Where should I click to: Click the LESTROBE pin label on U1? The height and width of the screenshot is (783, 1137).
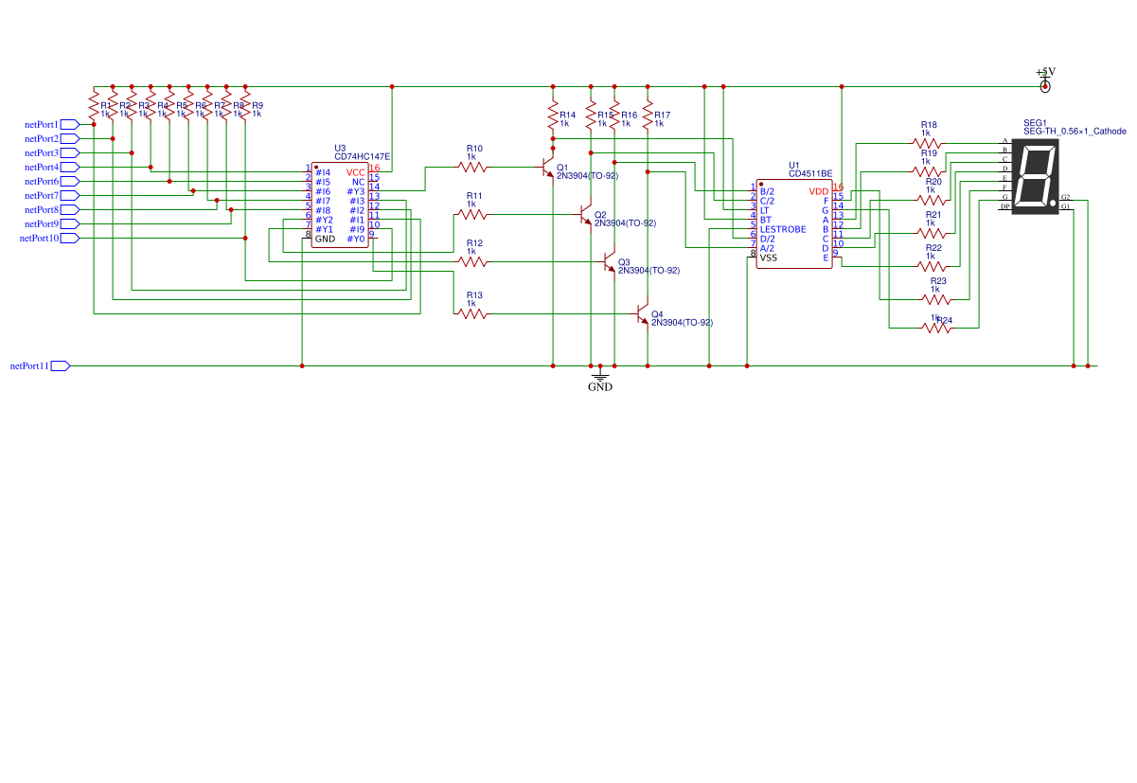coord(783,229)
